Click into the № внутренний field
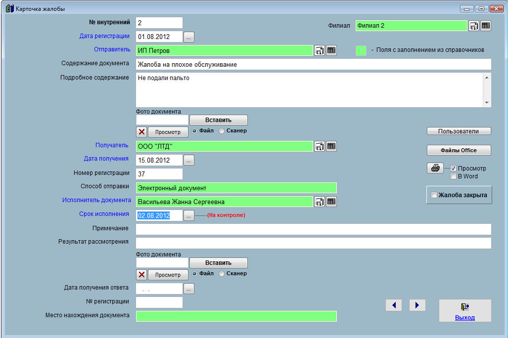 tap(159, 23)
